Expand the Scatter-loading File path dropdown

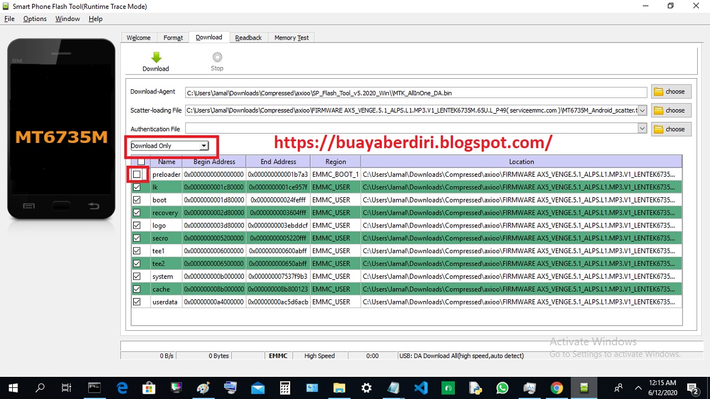pyautogui.click(x=642, y=110)
